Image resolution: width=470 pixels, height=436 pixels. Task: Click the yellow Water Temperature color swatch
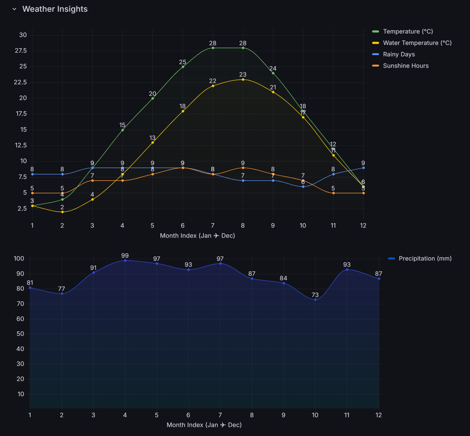[x=376, y=43]
